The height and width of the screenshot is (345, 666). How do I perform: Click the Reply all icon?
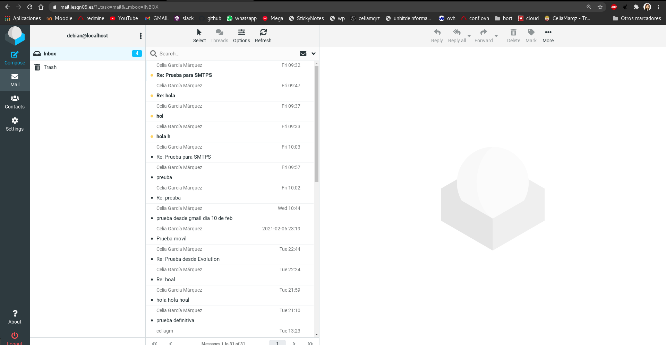pyautogui.click(x=456, y=35)
